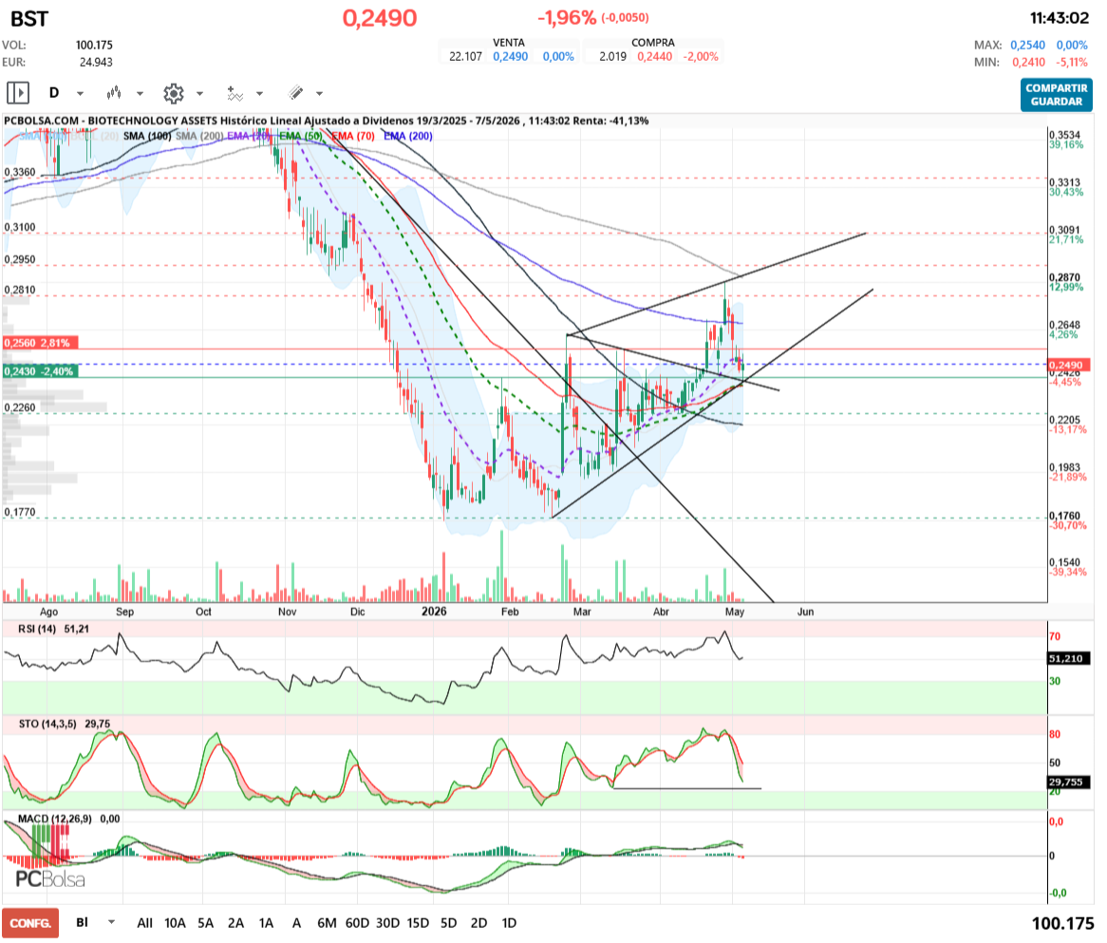Expand the chart type dropdown arrow
The image size is (1107, 943).
pyautogui.click(x=140, y=93)
